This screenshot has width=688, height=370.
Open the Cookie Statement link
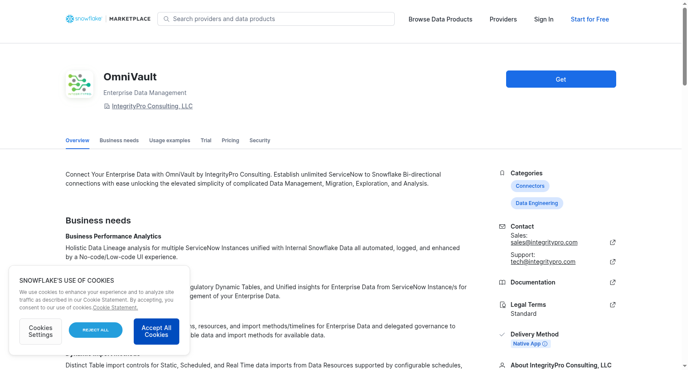tap(115, 308)
